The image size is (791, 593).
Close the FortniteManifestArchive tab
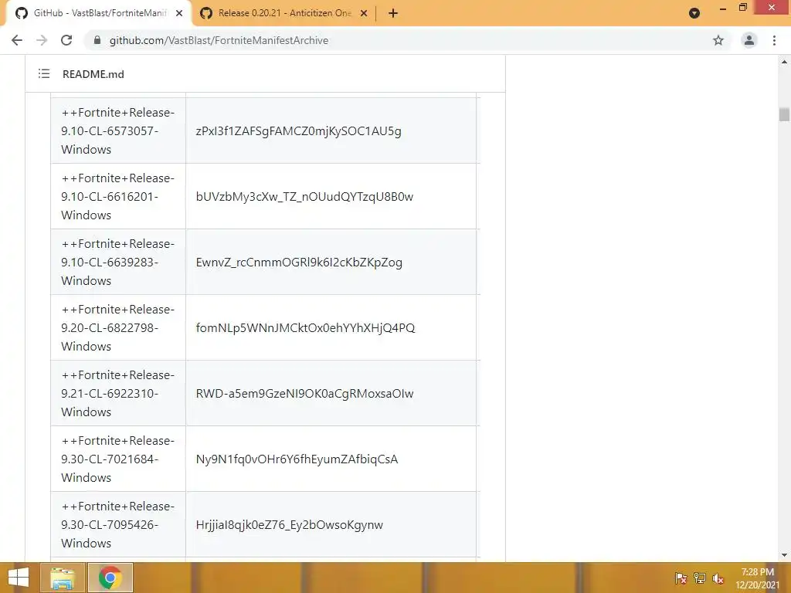point(179,13)
